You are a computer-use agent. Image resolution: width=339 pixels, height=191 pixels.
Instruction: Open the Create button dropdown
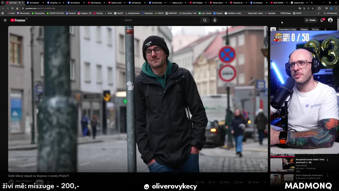pyautogui.click(x=310, y=20)
